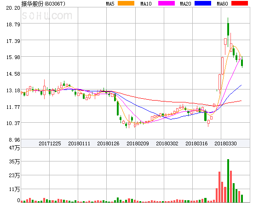Click the last green volume bar on the right
This screenshot has height=203, width=276.
tap(242, 198)
